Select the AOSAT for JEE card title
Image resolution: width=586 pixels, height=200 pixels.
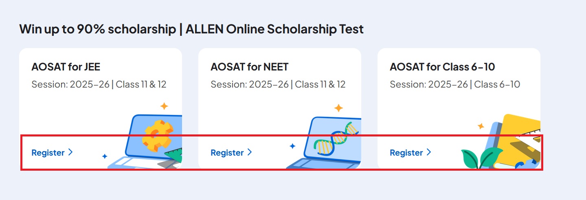[66, 67]
